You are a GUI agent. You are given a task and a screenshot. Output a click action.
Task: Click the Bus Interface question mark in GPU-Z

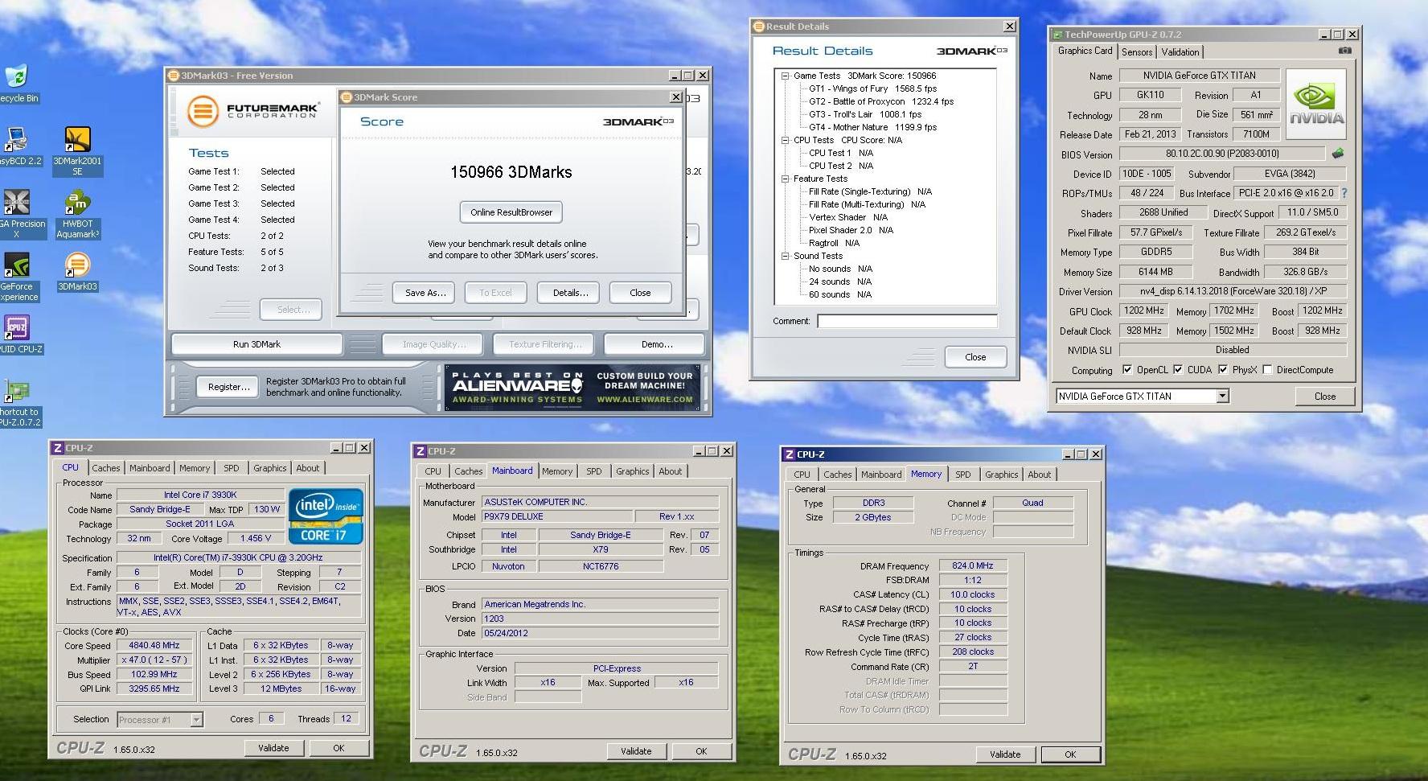pyautogui.click(x=1344, y=193)
